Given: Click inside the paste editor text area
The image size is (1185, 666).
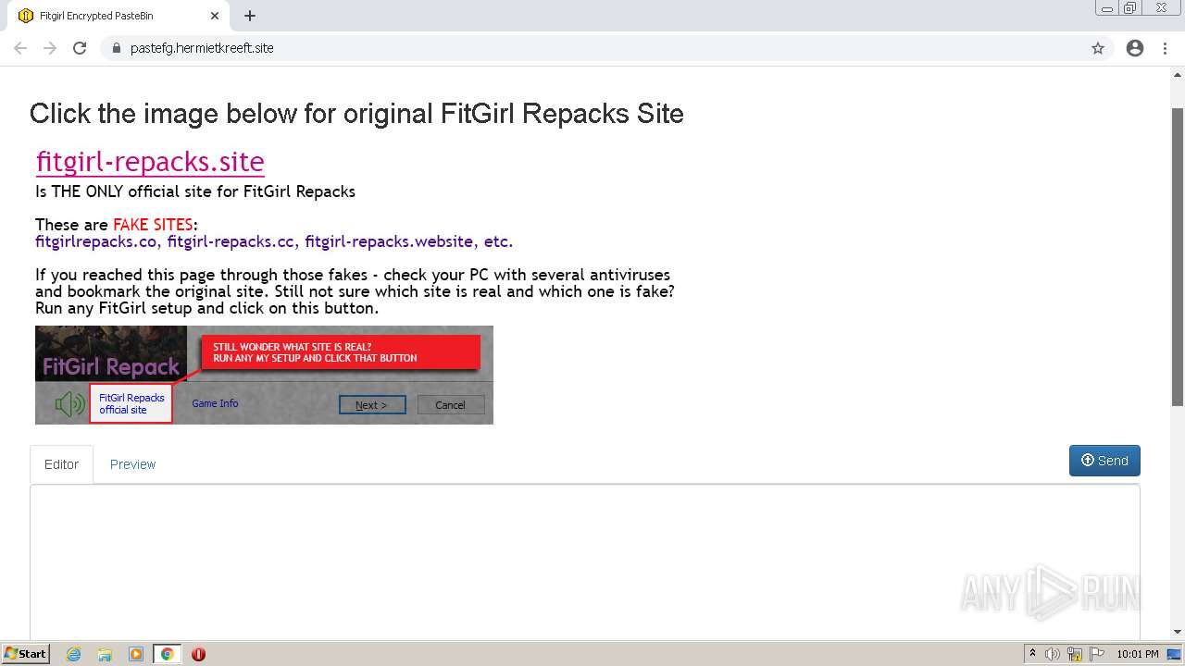Looking at the screenshot, I should click(x=585, y=561).
